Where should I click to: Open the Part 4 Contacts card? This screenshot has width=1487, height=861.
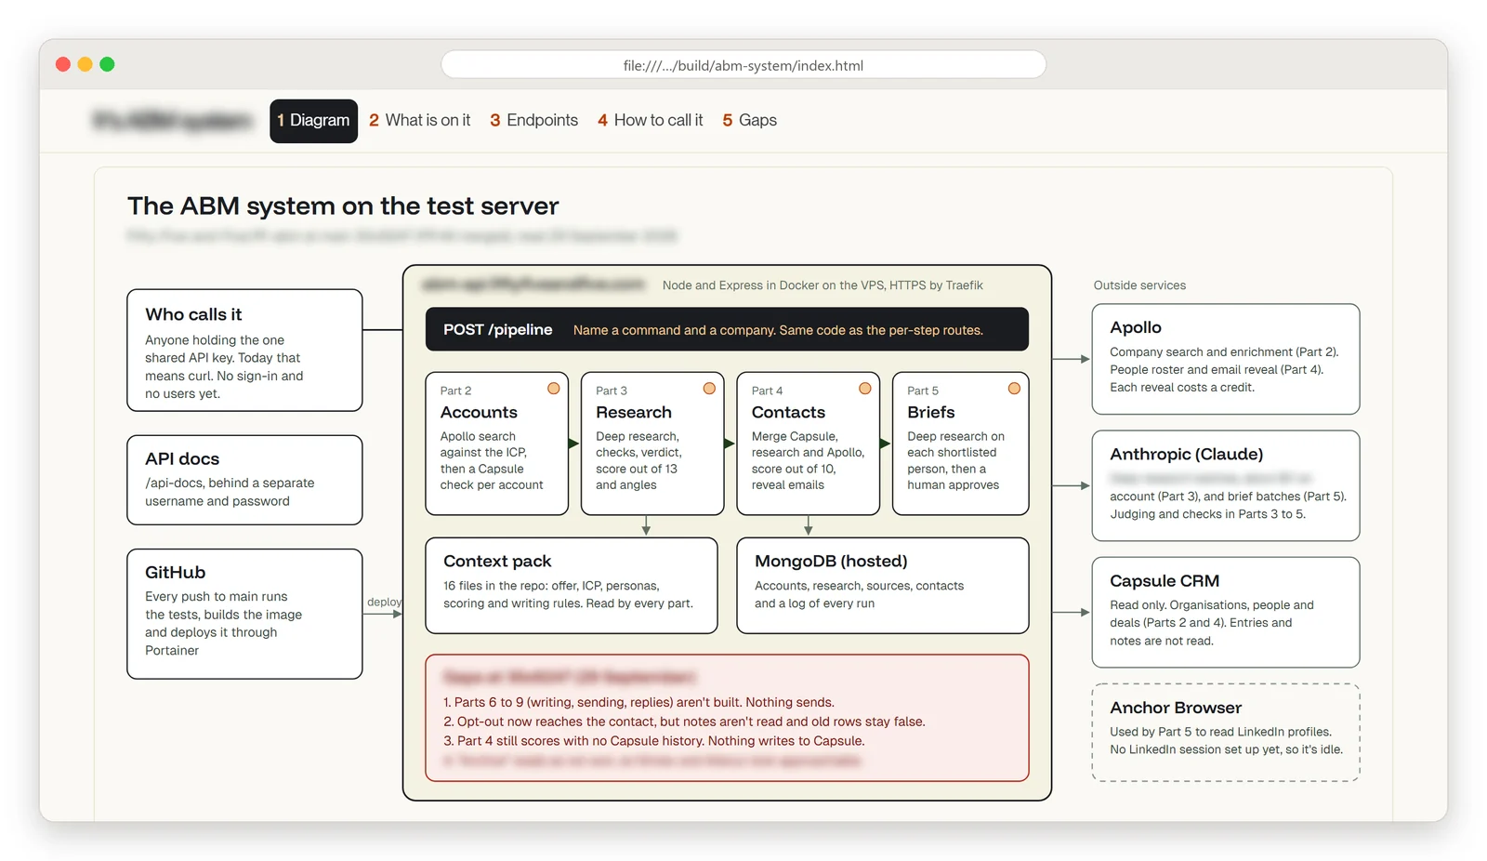809,444
